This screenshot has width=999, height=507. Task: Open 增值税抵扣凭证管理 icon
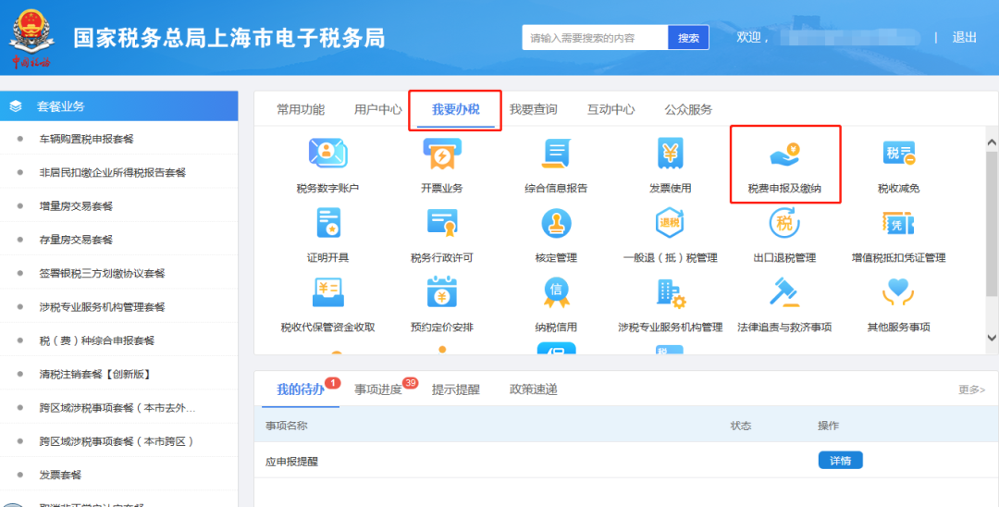[x=899, y=223]
